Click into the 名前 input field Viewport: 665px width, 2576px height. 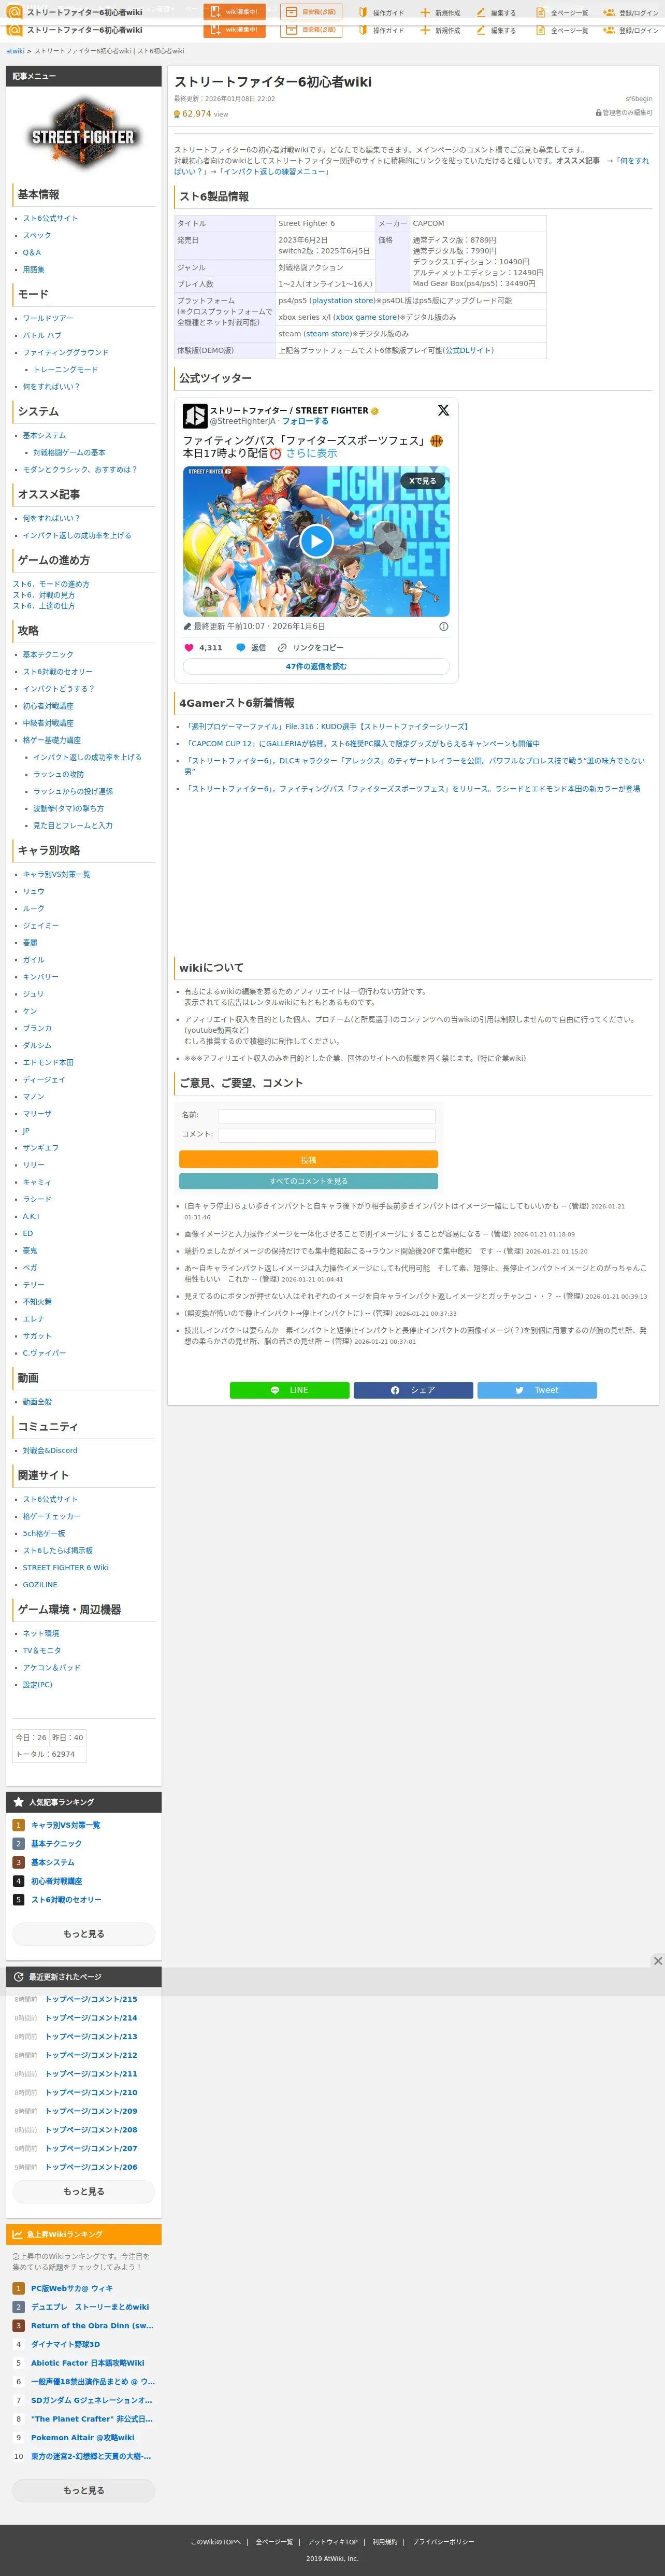(x=327, y=1116)
